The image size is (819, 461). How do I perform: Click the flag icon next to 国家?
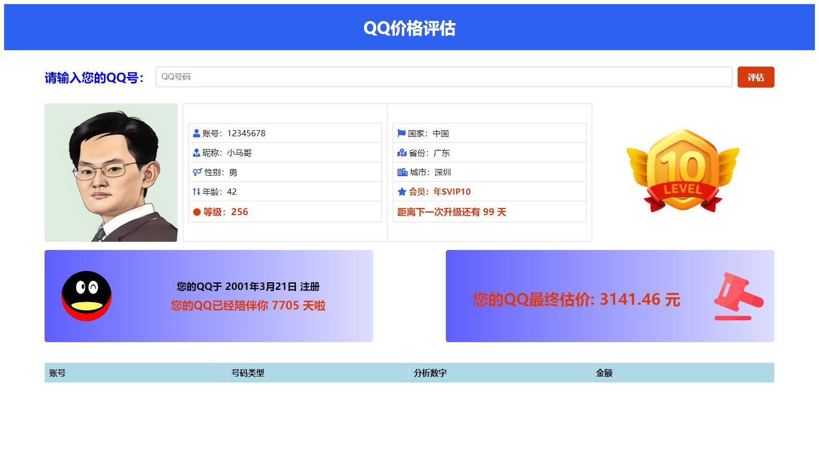pyautogui.click(x=401, y=133)
